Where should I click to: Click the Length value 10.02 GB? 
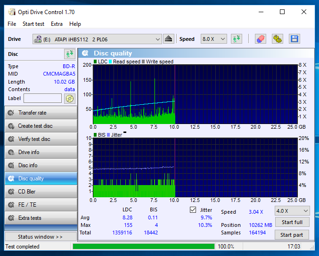coord(64,82)
